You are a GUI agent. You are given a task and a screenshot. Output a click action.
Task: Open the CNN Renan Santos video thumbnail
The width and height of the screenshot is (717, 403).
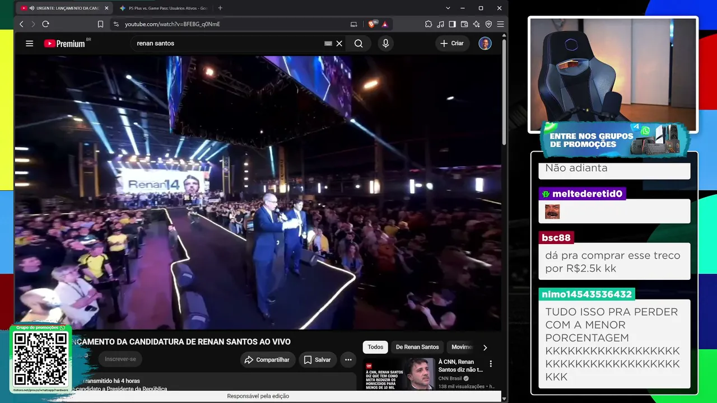[x=399, y=374]
